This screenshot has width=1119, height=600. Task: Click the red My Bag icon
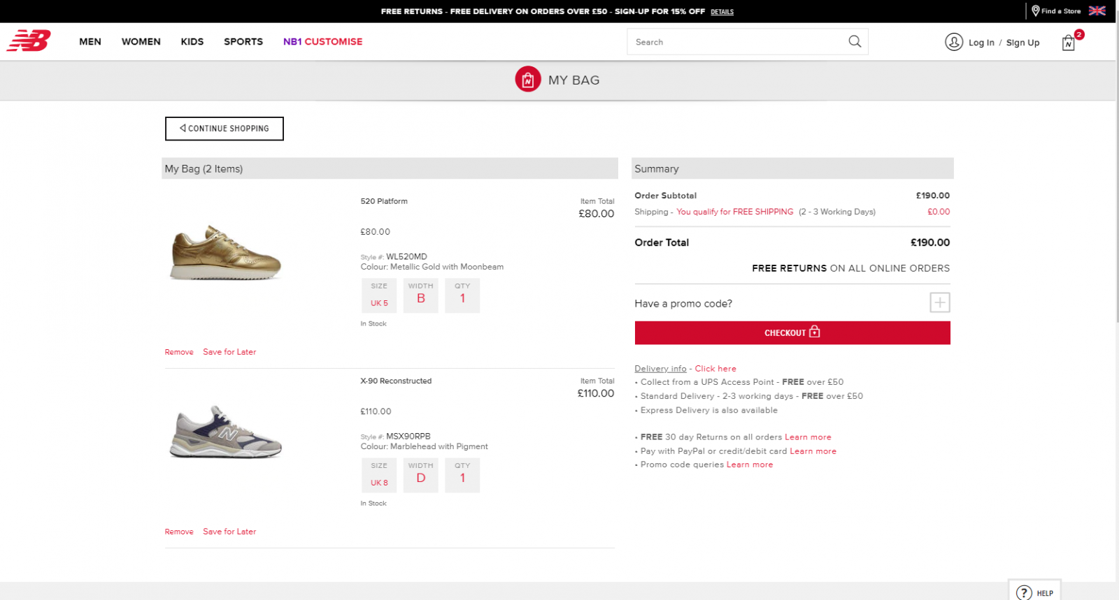point(528,80)
